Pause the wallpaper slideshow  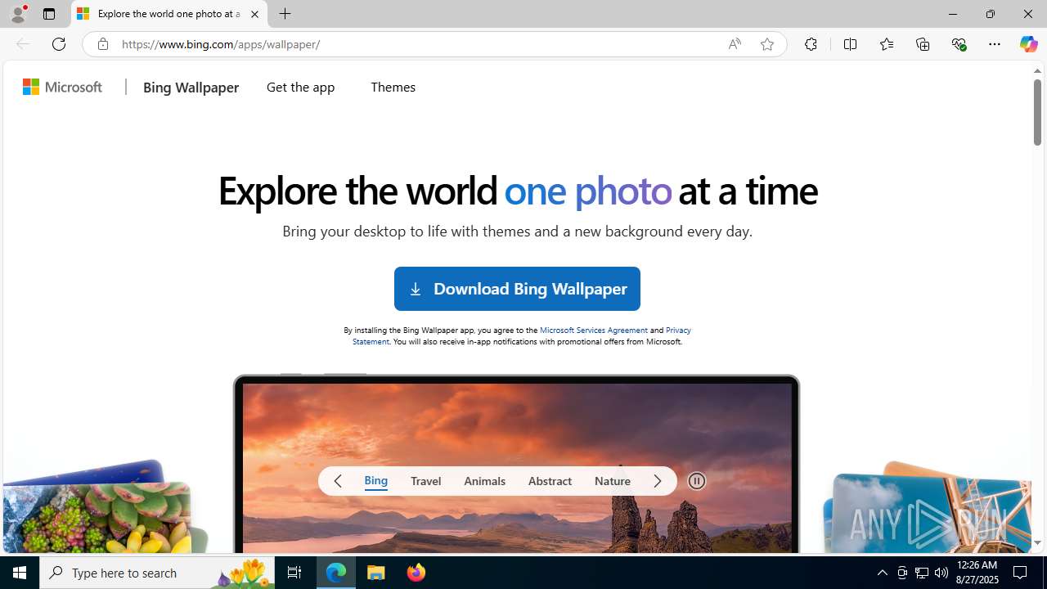point(696,481)
